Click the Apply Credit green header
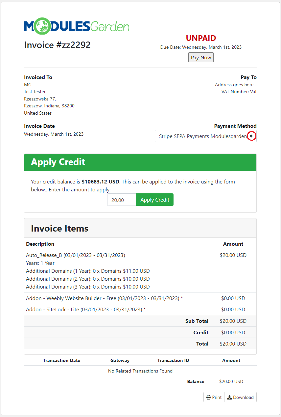Image resolution: width=281 pixels, height=417 pixels. coord(140,162)
